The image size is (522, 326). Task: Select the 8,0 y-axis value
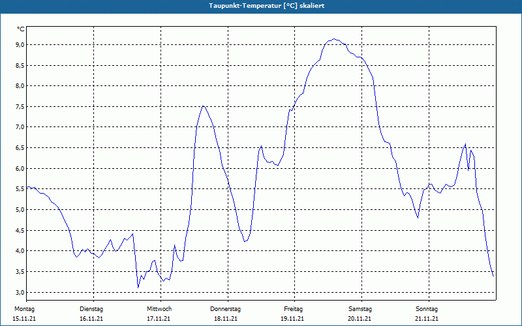pos(20,86)
